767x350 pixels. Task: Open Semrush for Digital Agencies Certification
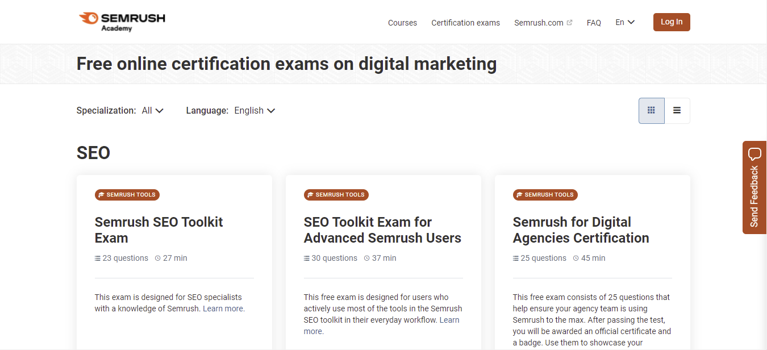pos(581,230)
